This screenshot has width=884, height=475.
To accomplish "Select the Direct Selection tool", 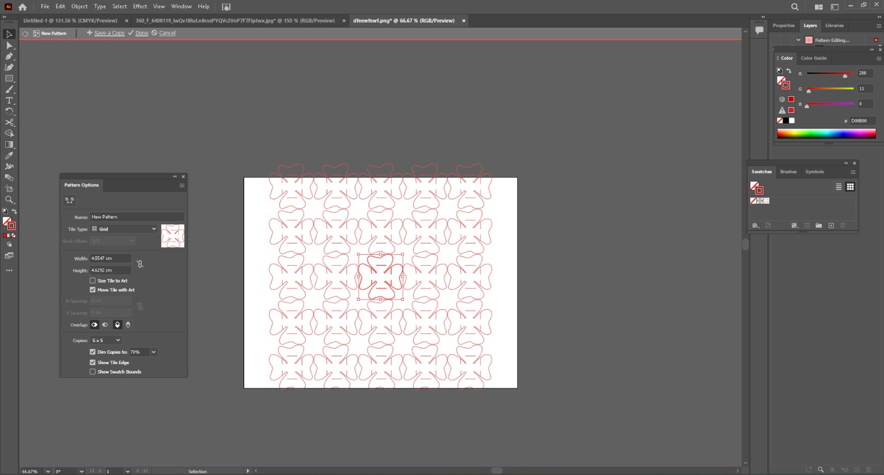I will 9,45.
